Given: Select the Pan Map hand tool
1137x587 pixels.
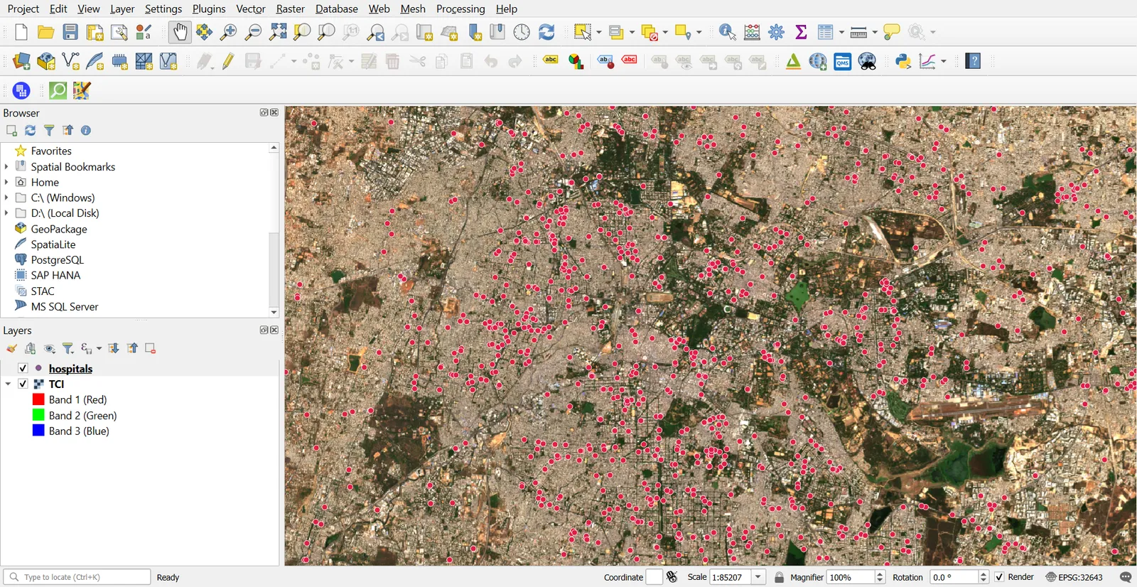Looking at the screenshot, I should (180, 32).
